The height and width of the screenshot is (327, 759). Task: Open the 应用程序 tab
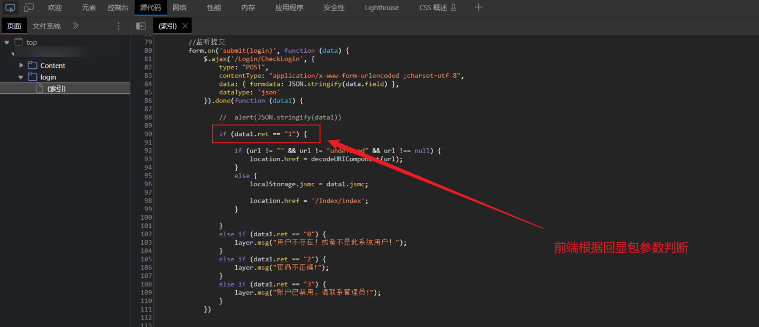[289, 7]
